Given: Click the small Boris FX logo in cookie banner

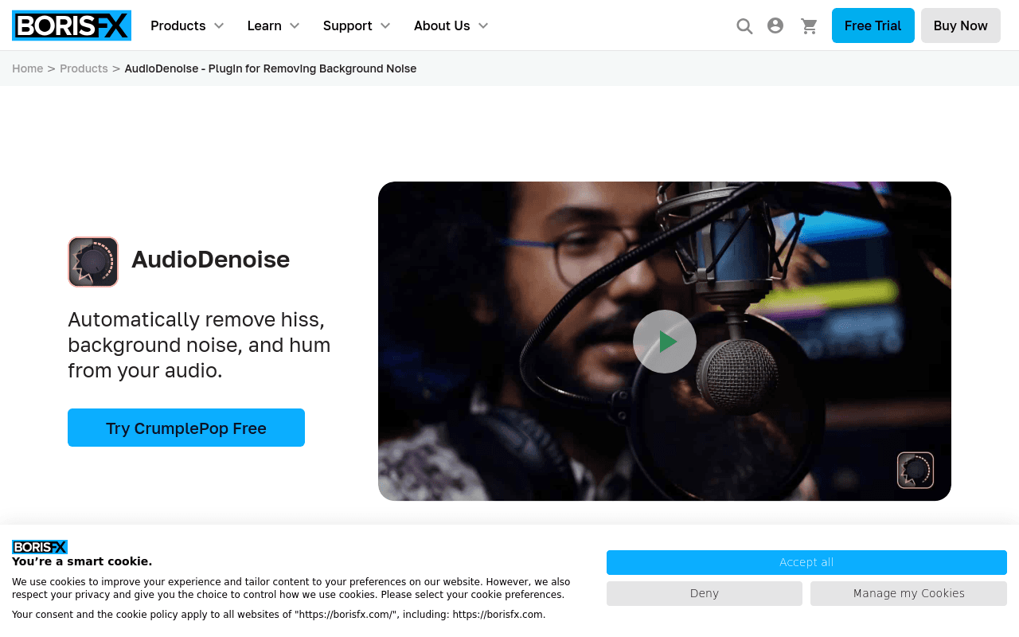Looking at the screenshot, I should point(40,547).
